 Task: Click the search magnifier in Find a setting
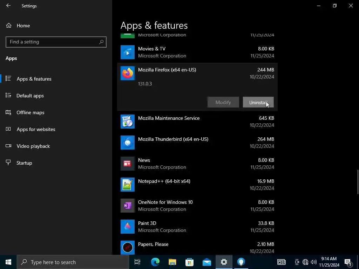coord(101,42)
